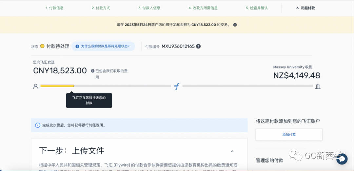354x171 pixels.
Task: Click the 飞汇正在等待接收您的付款 tooltip
Action: point(89,100)
